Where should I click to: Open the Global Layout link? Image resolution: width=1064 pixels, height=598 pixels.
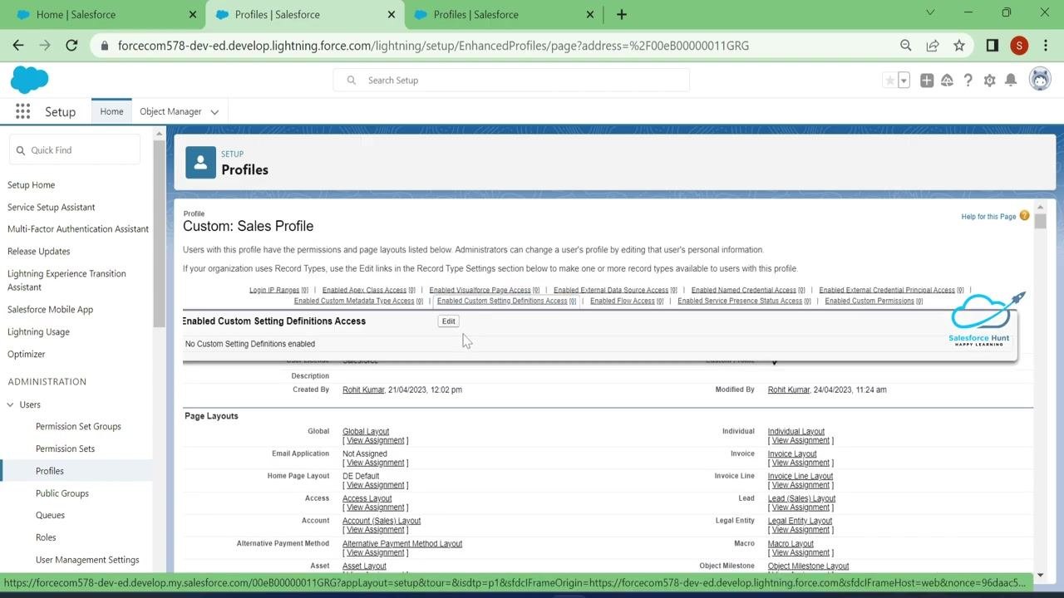pyautogui.click(x=366, y=432)
